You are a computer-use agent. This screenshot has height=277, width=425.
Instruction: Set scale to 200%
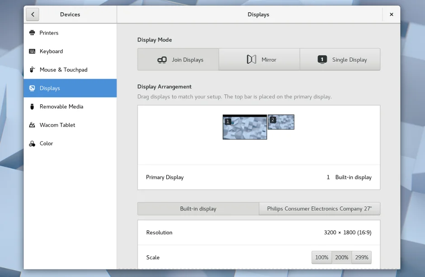point(341,258)
